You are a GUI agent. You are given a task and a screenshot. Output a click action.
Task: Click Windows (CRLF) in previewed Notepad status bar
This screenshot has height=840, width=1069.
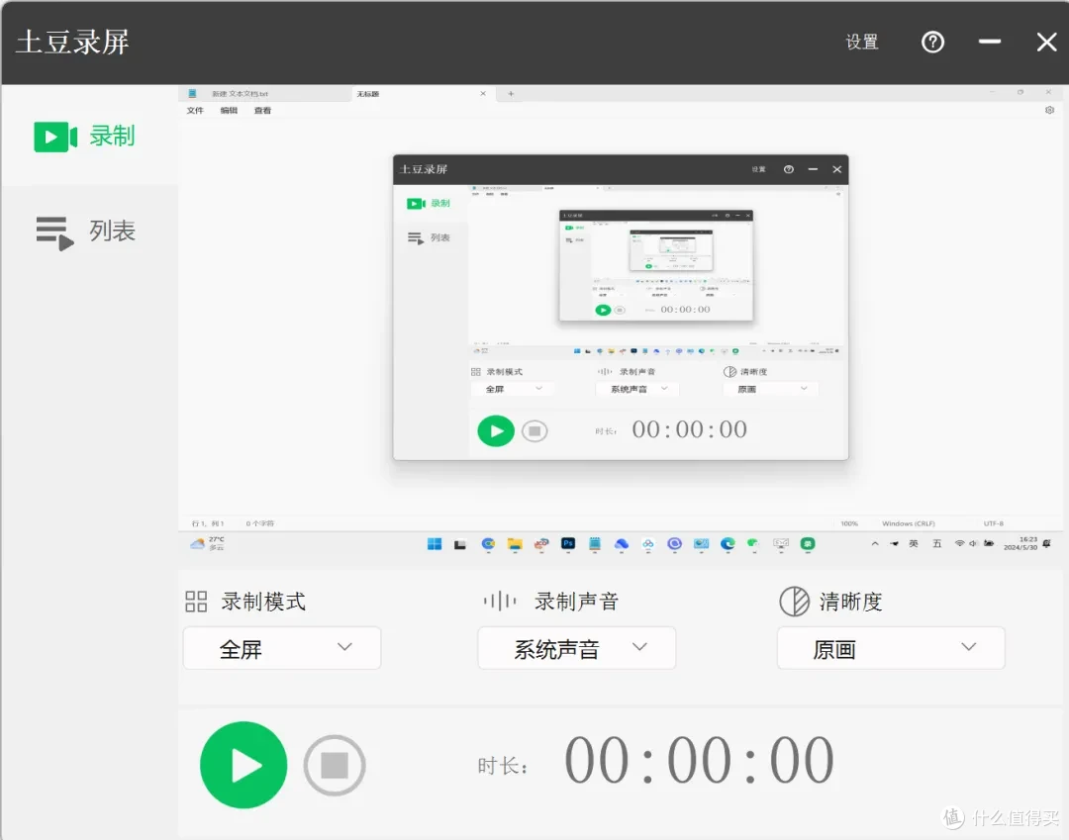(908, 523)
